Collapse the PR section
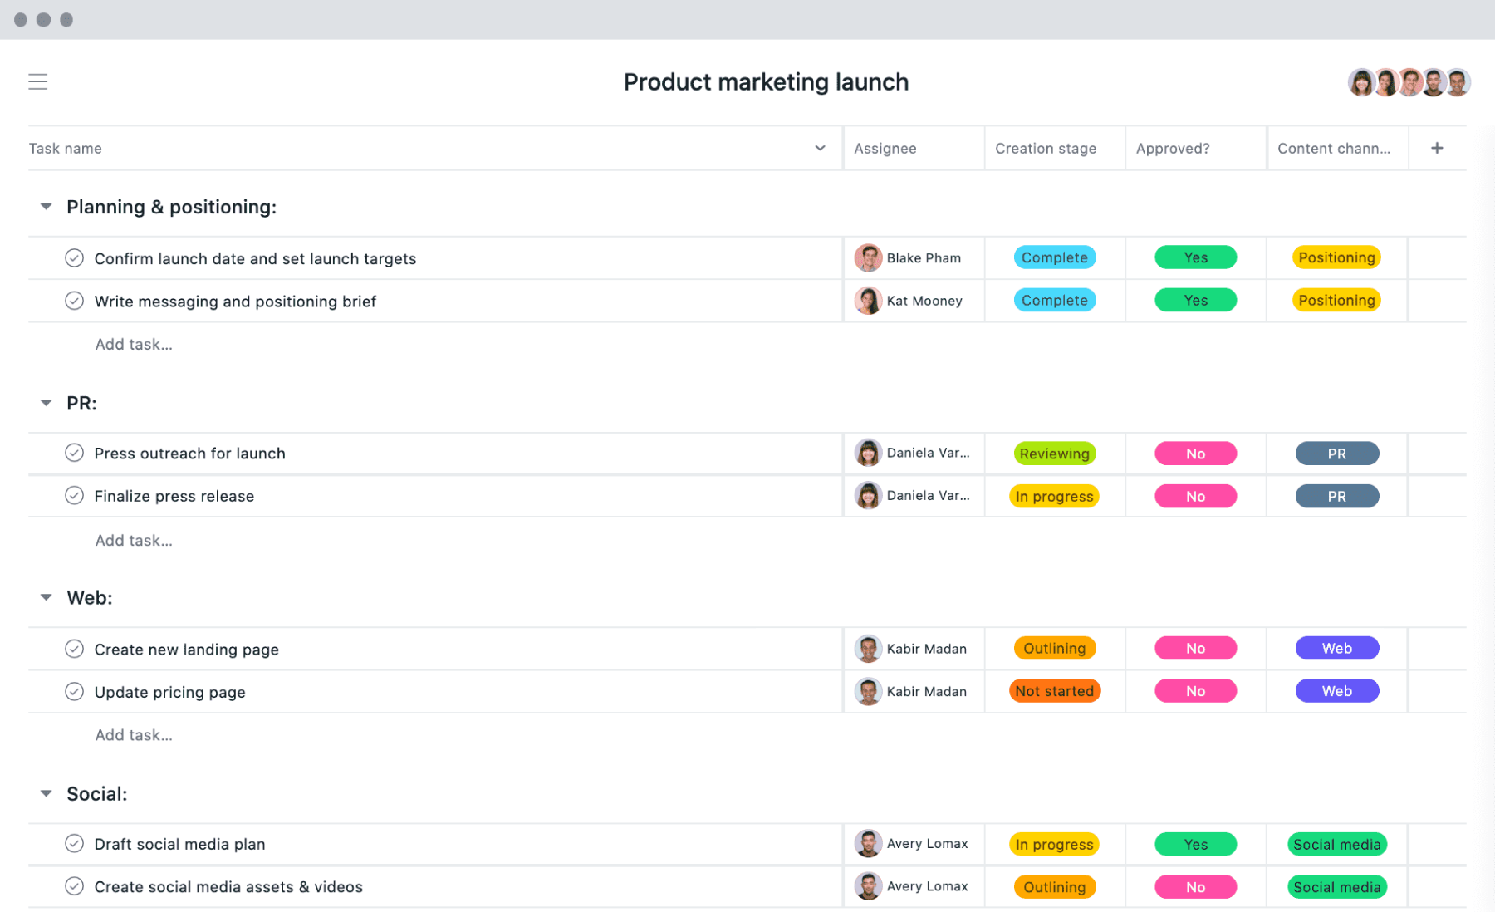Viewport: 1495px width, 912px height. [47, 403]
